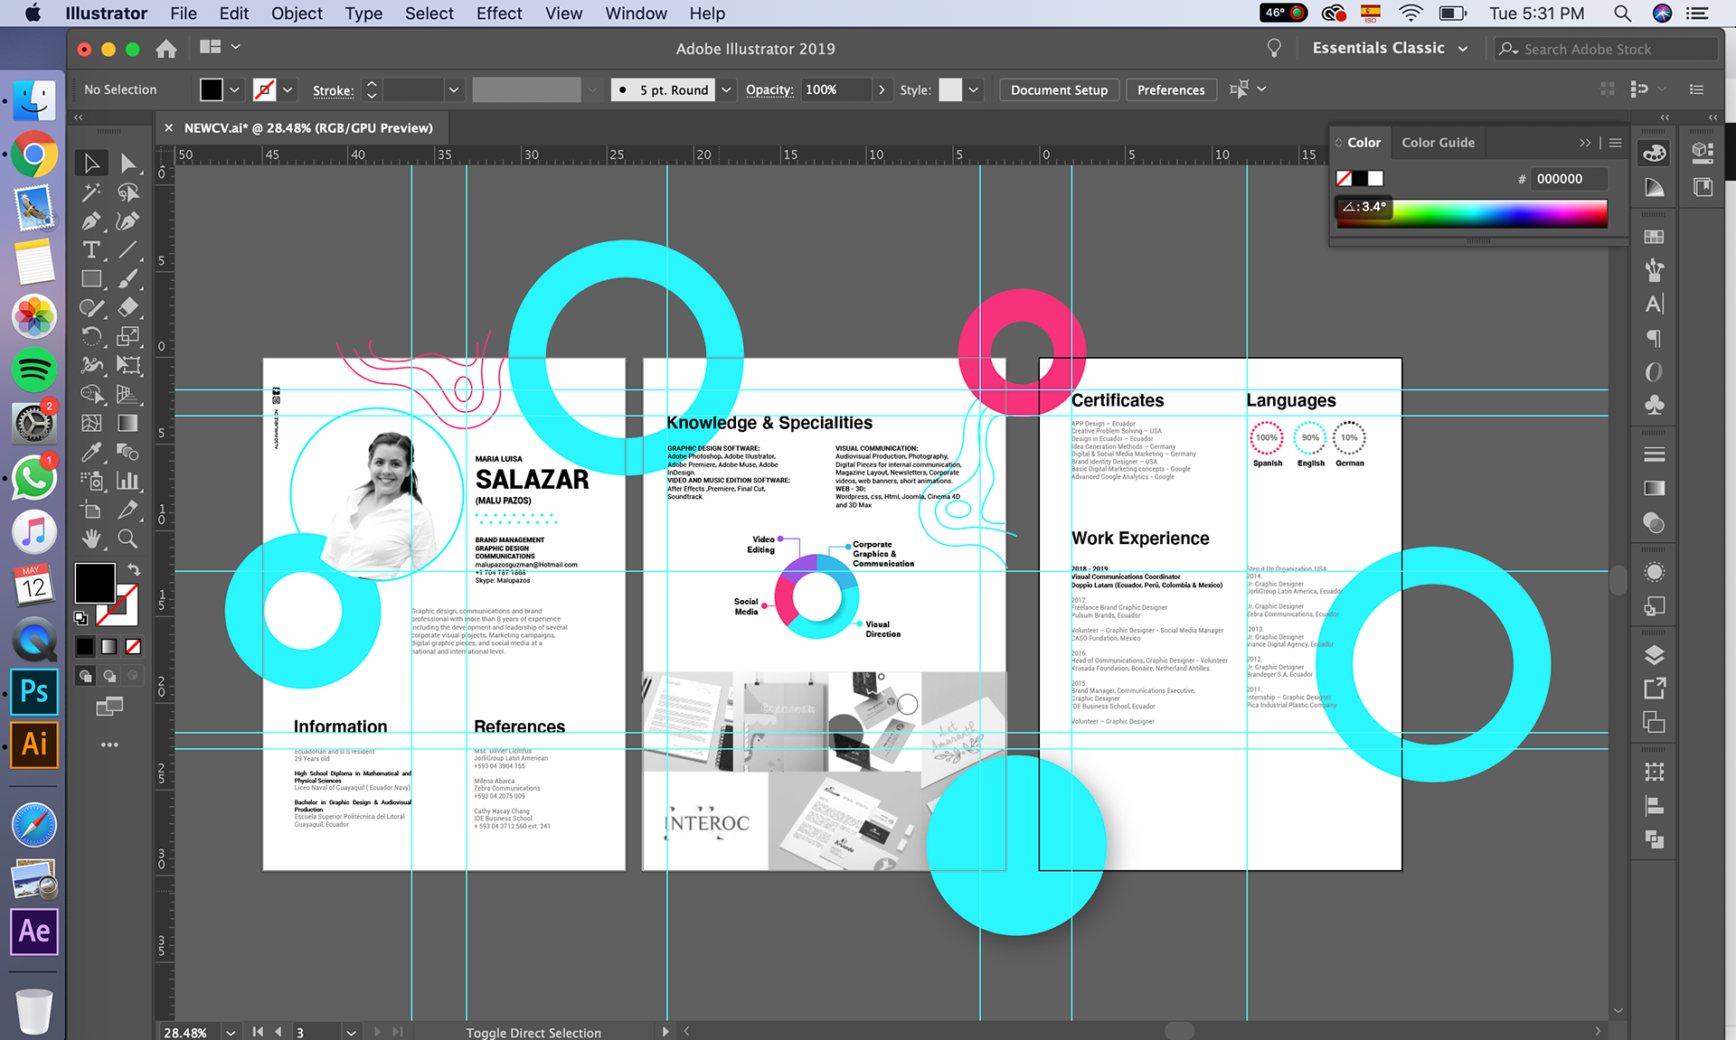The height and width of the screenshot is (1040, 1736).
Task: Click the Document Setup button
Action: (1059, 89)
